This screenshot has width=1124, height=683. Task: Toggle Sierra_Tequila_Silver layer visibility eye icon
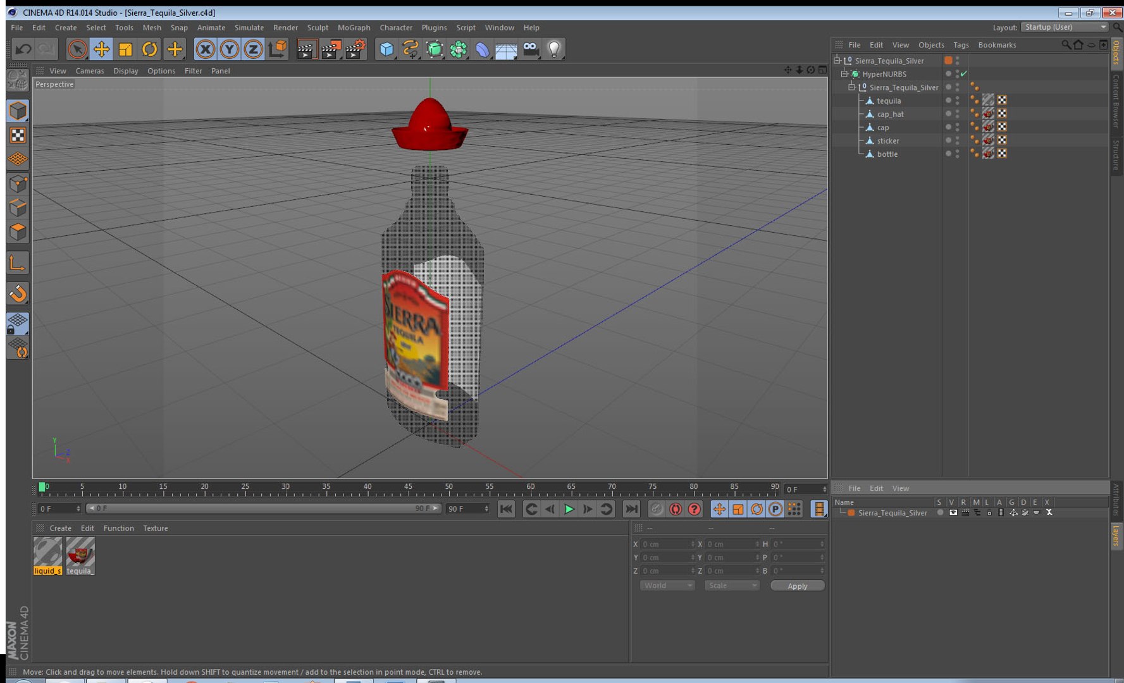click(953, 513)
